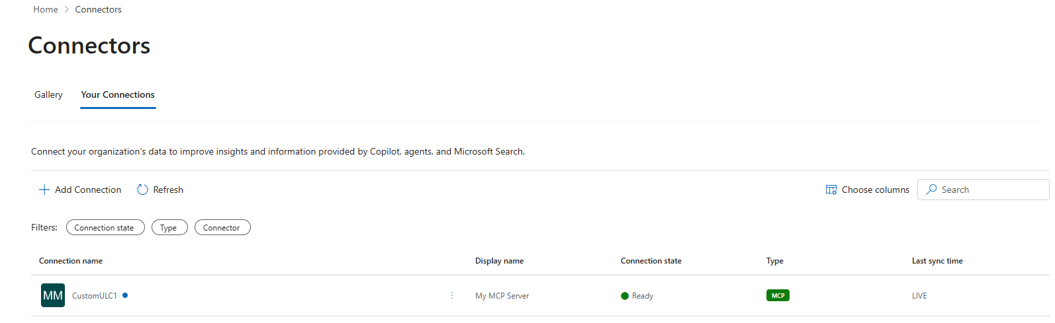Open the Connector filter pill

[x=222, y=227]
